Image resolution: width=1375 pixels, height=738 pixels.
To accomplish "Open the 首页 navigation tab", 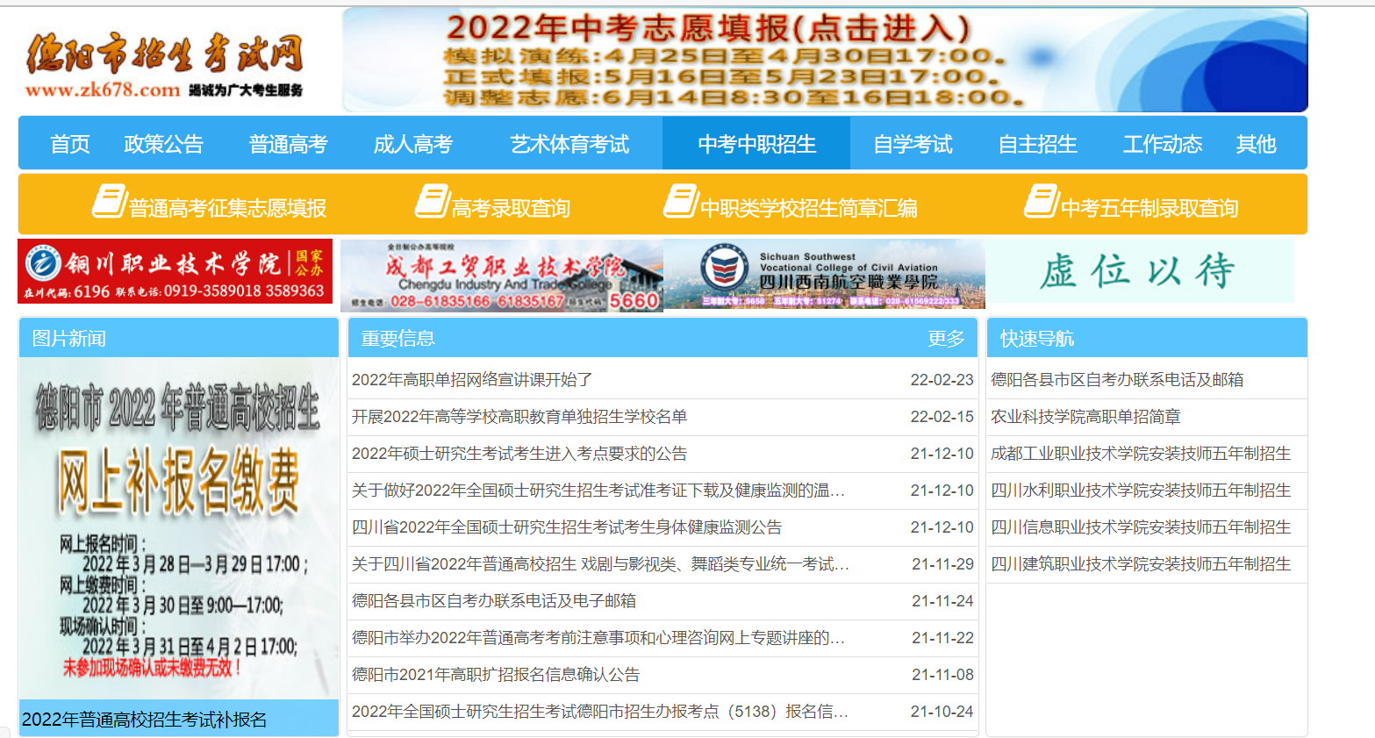I will point(70,144).
